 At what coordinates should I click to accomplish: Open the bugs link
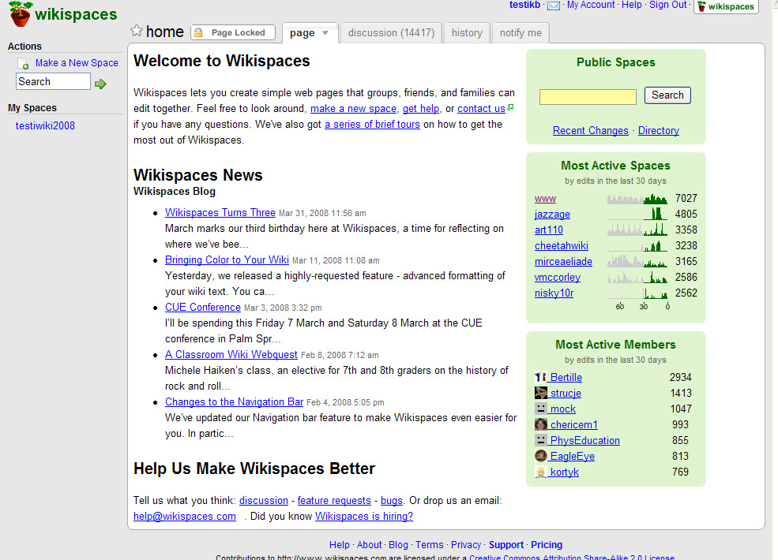pyautogui.click(x=392, y=501)
